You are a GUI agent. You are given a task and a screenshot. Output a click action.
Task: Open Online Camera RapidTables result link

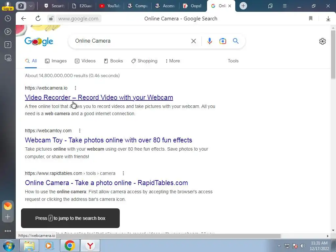click(106, 182)
